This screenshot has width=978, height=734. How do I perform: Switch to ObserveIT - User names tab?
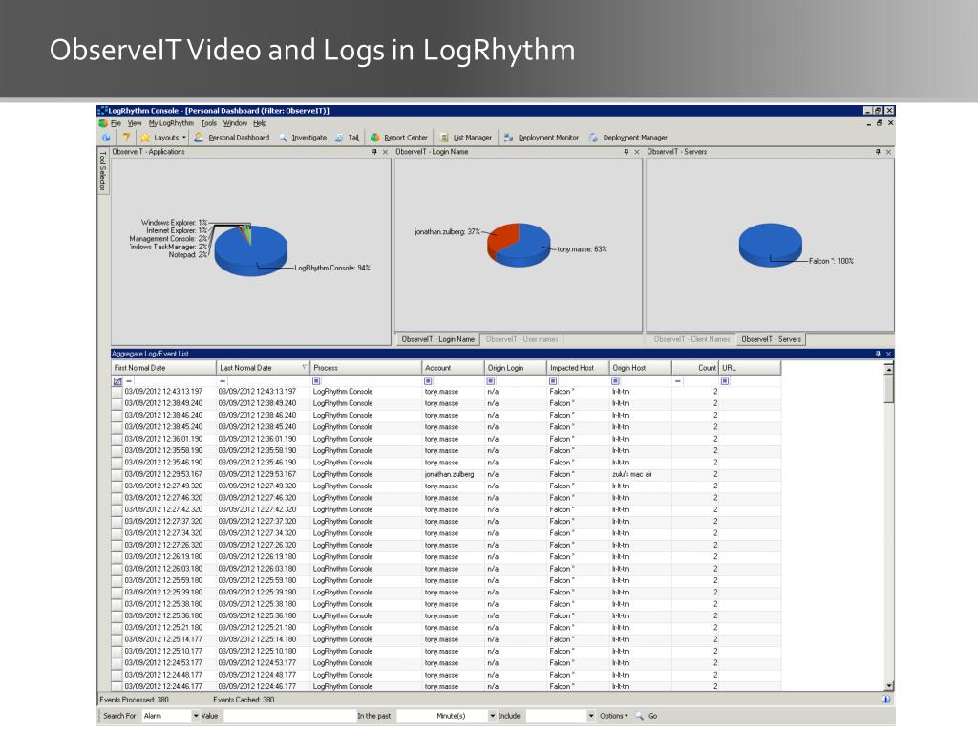coord(522,339)
